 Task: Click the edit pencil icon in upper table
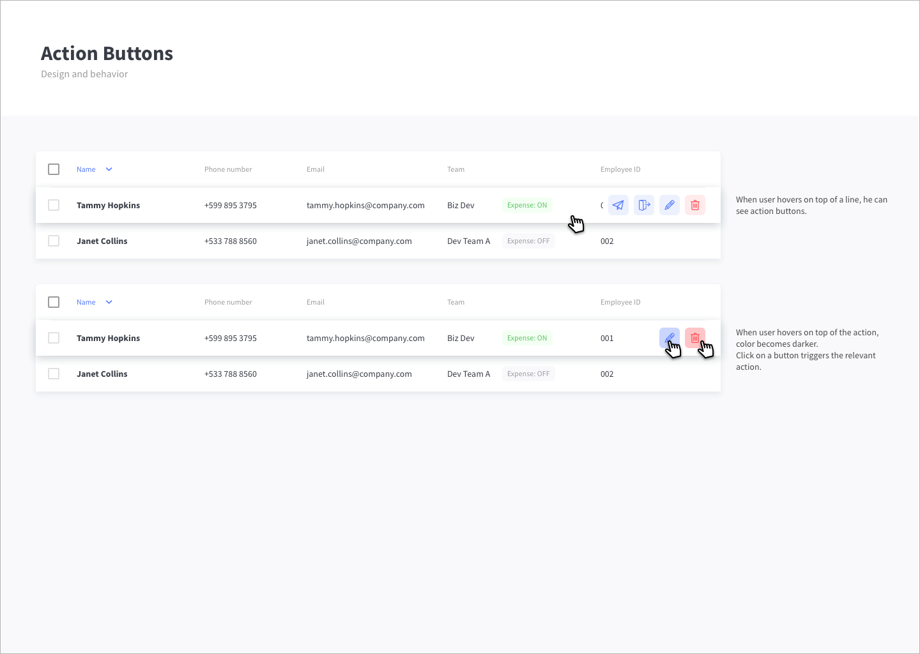(670, 205)
